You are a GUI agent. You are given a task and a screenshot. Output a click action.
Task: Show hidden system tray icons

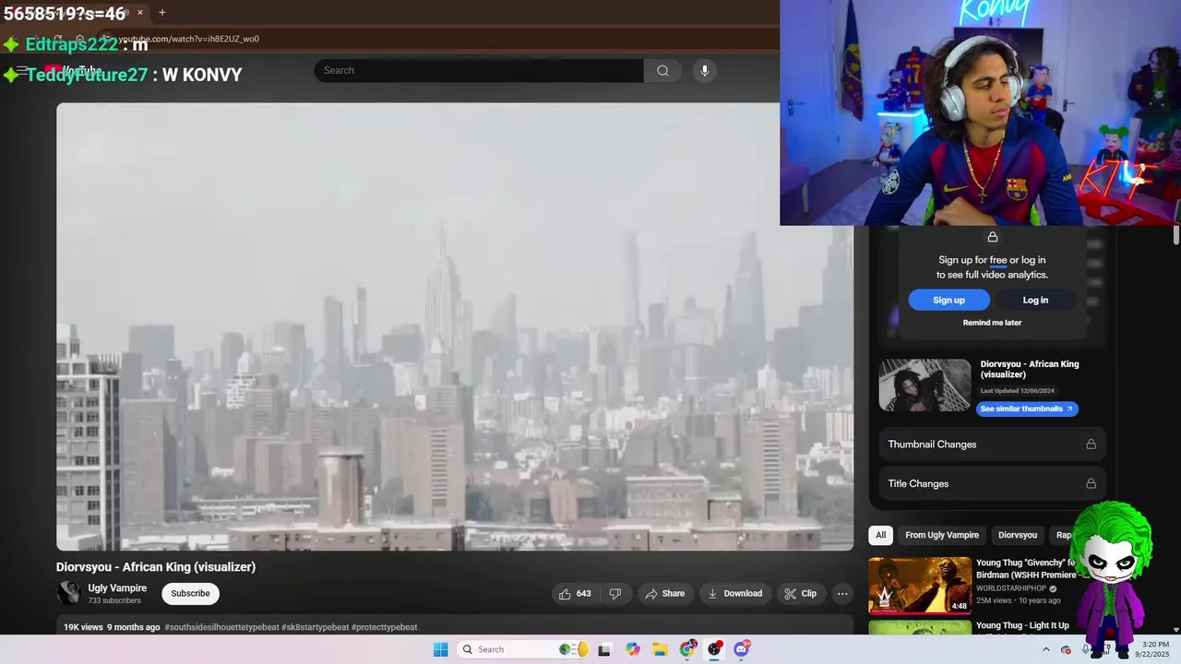click(1045, 649)
